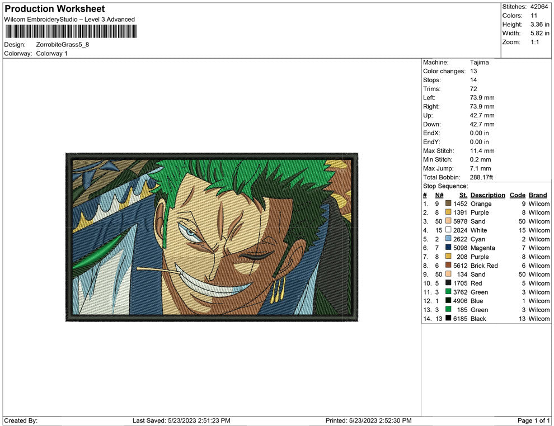Click the Stop Sequence heading
The image size is (554, 426).
(x=445, y=186)
